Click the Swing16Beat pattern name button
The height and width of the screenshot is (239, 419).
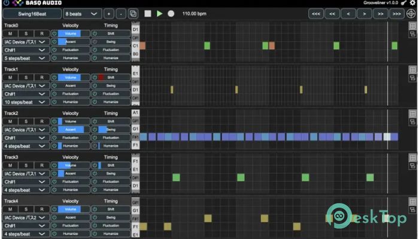click(x=31, y=13)
